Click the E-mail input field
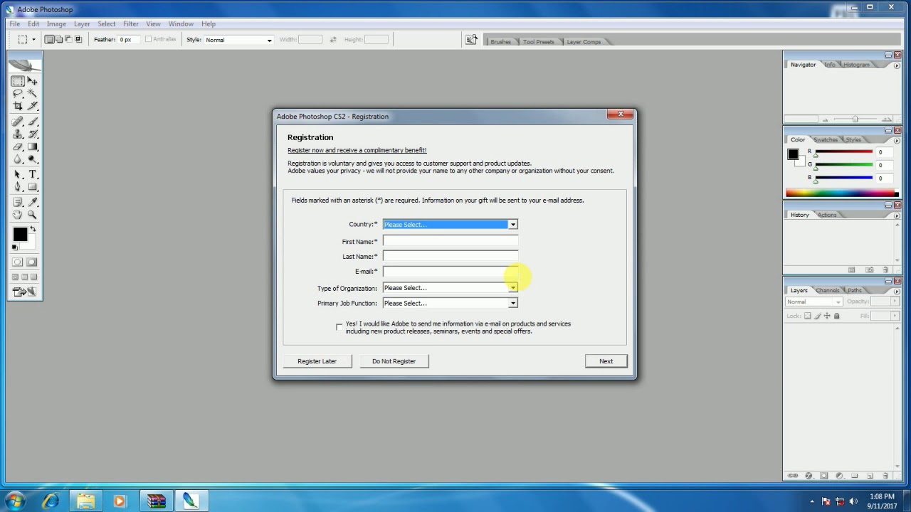Viewport: 911px width, 512px height. (450, 271)
